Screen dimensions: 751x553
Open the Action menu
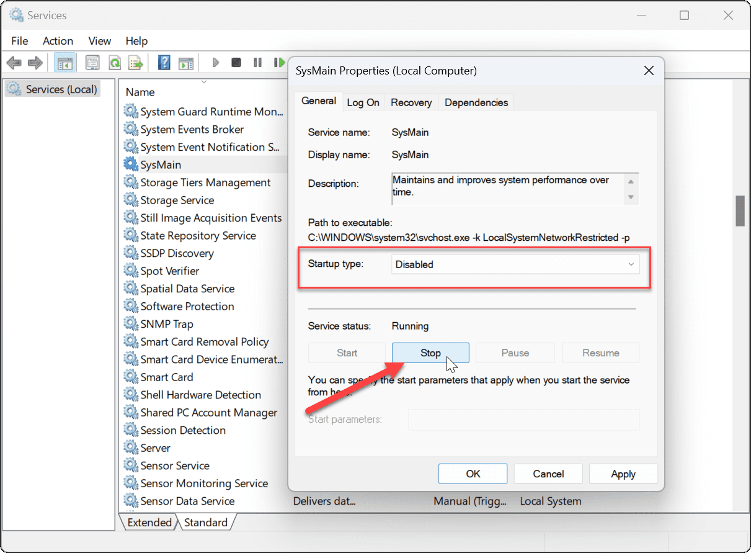[58, 41]
